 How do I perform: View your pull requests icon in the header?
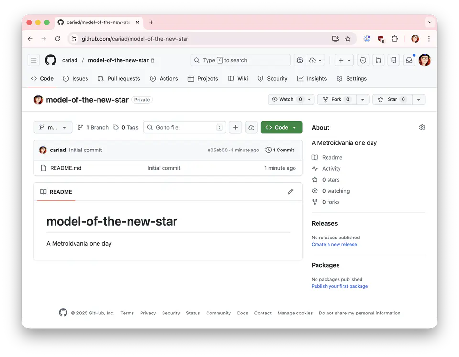click(377, 60)
